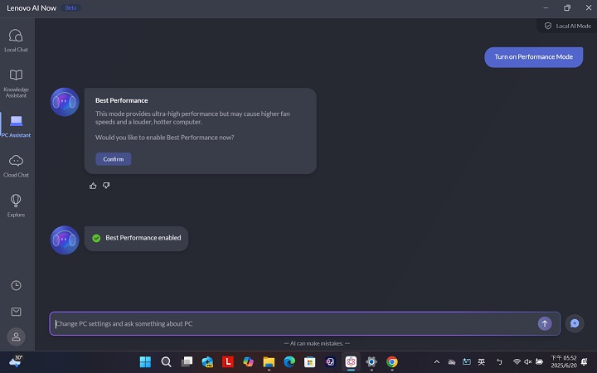Open chat history clock icon
The height and width of the screenshot is (373, 597).
[16, 285]
